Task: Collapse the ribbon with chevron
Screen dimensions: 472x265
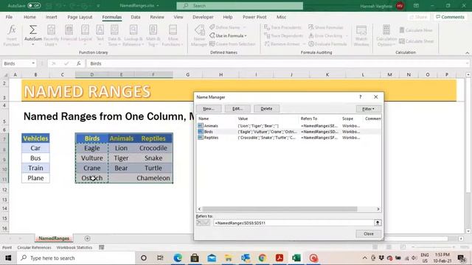Action: tap(467, 53)
